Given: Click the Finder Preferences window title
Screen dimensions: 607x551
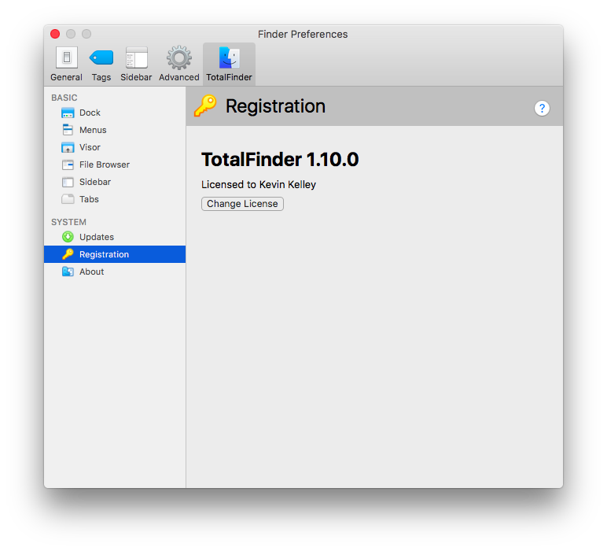Looking at the screenshot, I should (x=303, y=34).
